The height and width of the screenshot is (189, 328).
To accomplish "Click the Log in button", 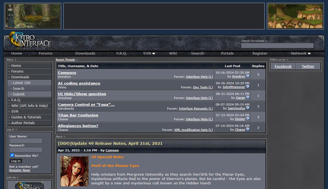I will 16,161.
